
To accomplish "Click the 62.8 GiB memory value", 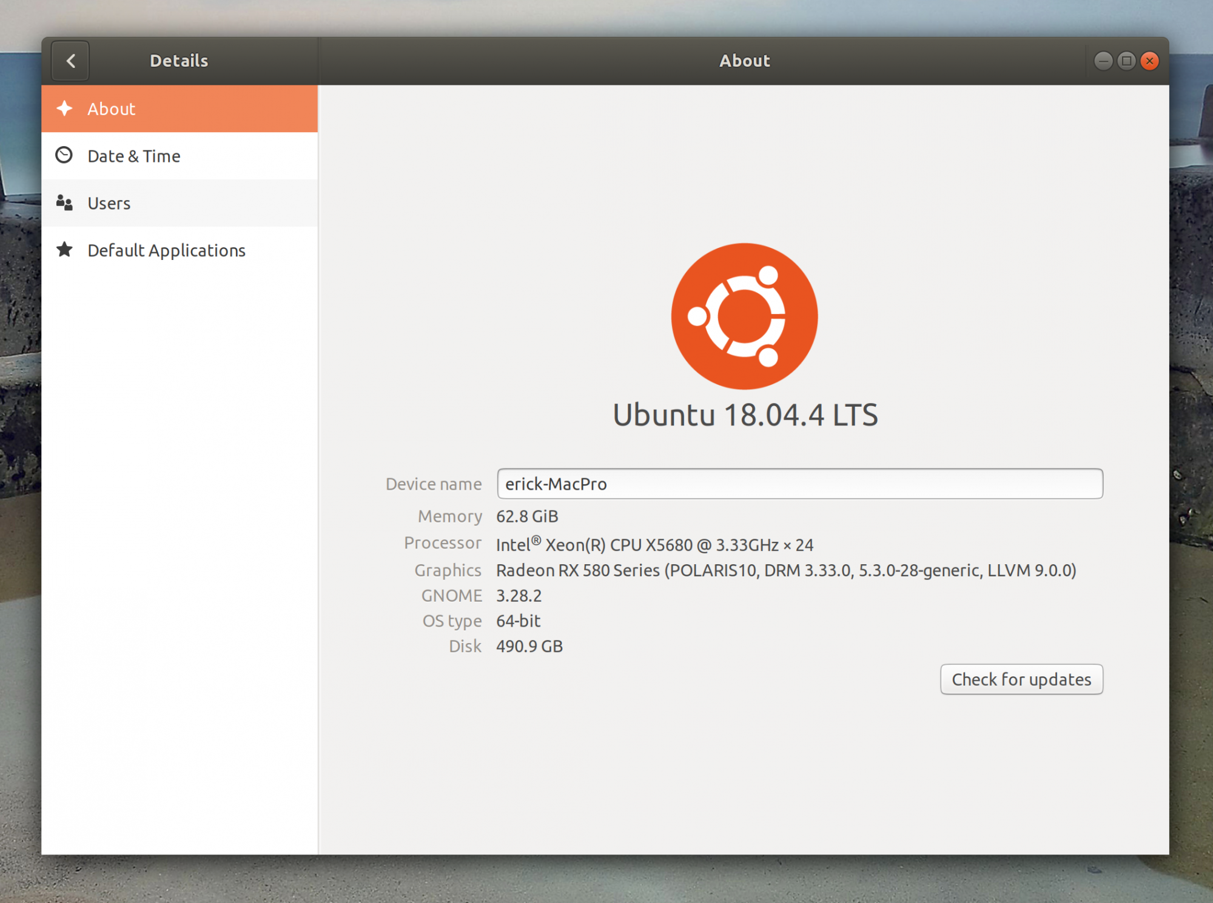I will click(527, 516).
